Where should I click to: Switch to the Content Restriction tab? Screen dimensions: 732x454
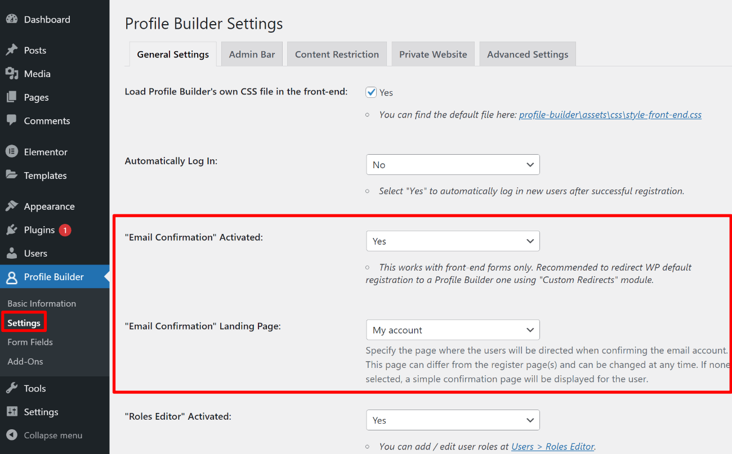[337, 54]
